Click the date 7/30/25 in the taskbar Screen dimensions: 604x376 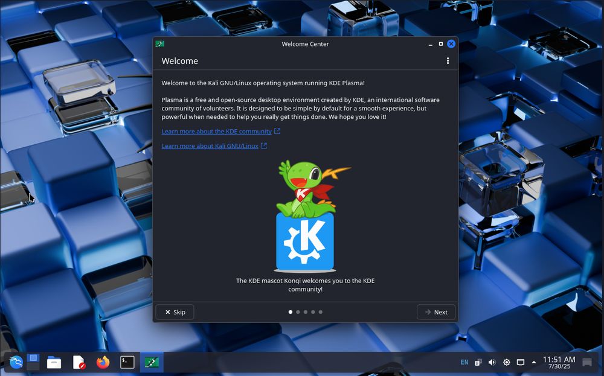(x=559, y=366)
